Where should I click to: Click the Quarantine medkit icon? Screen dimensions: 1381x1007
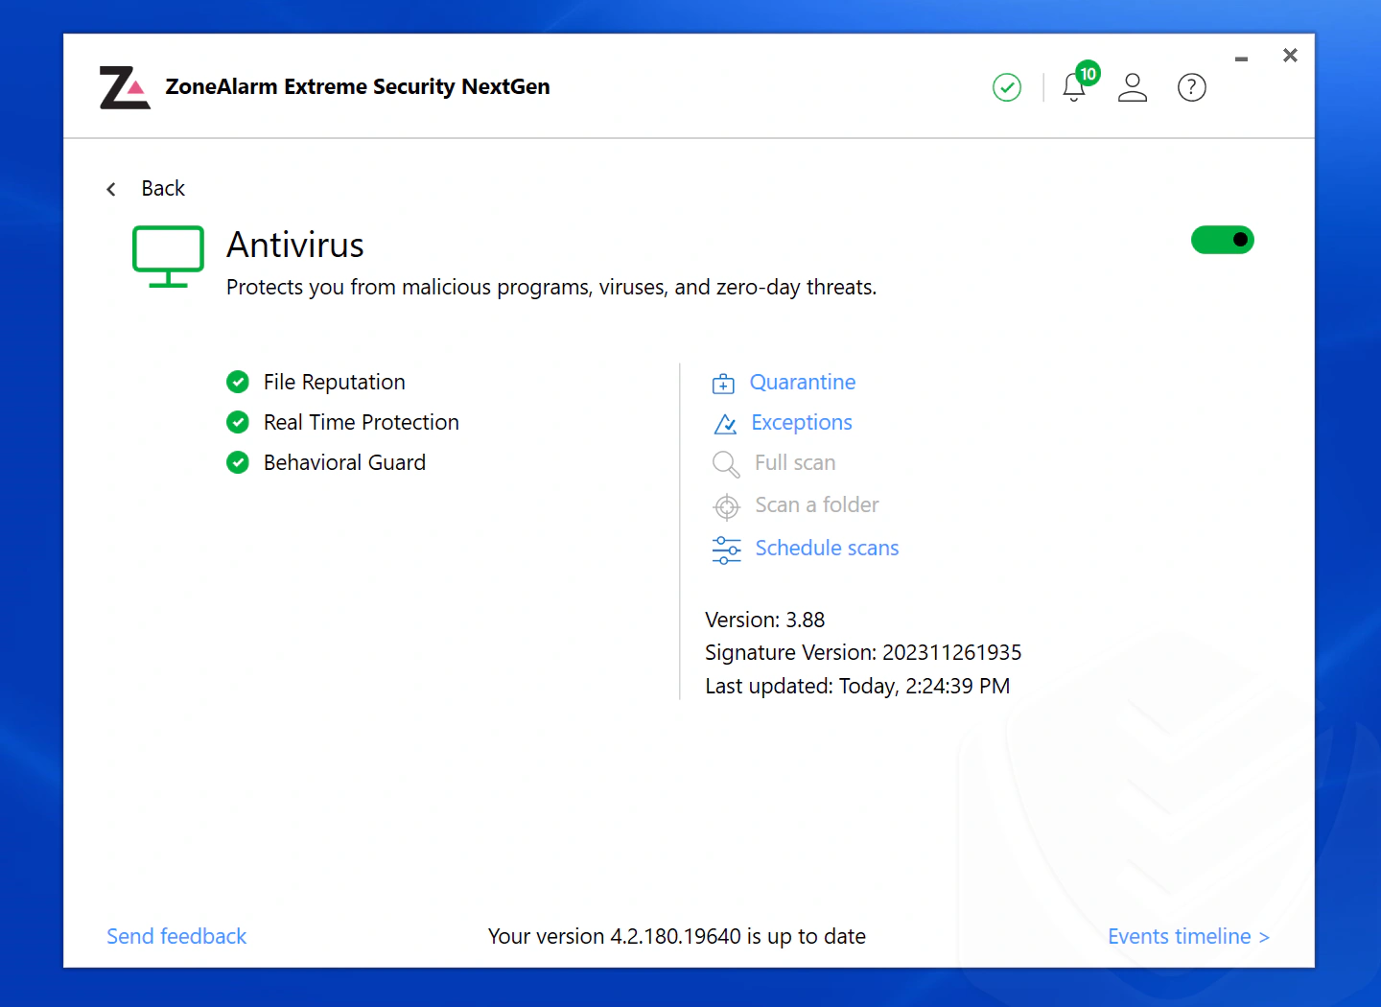click(x=723, y=384)
